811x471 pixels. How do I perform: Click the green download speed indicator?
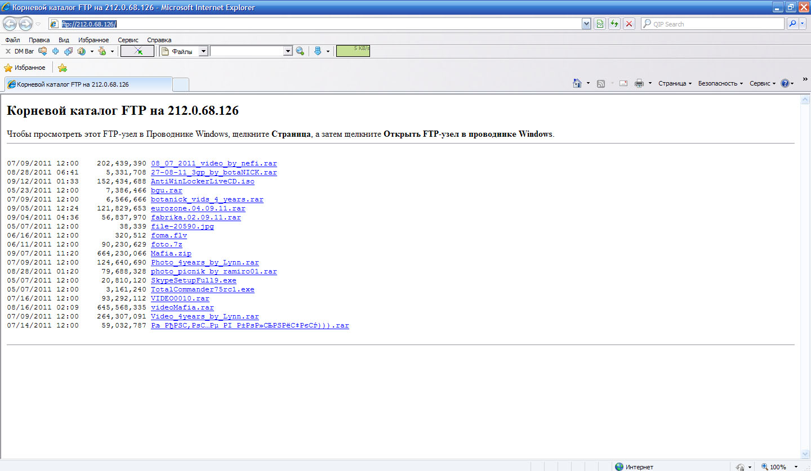353,51
